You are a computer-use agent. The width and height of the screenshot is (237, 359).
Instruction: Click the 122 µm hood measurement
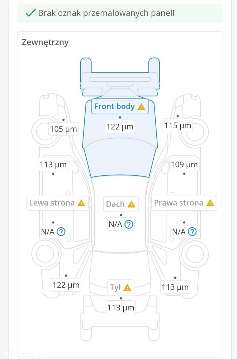click(x=120, y=127)
